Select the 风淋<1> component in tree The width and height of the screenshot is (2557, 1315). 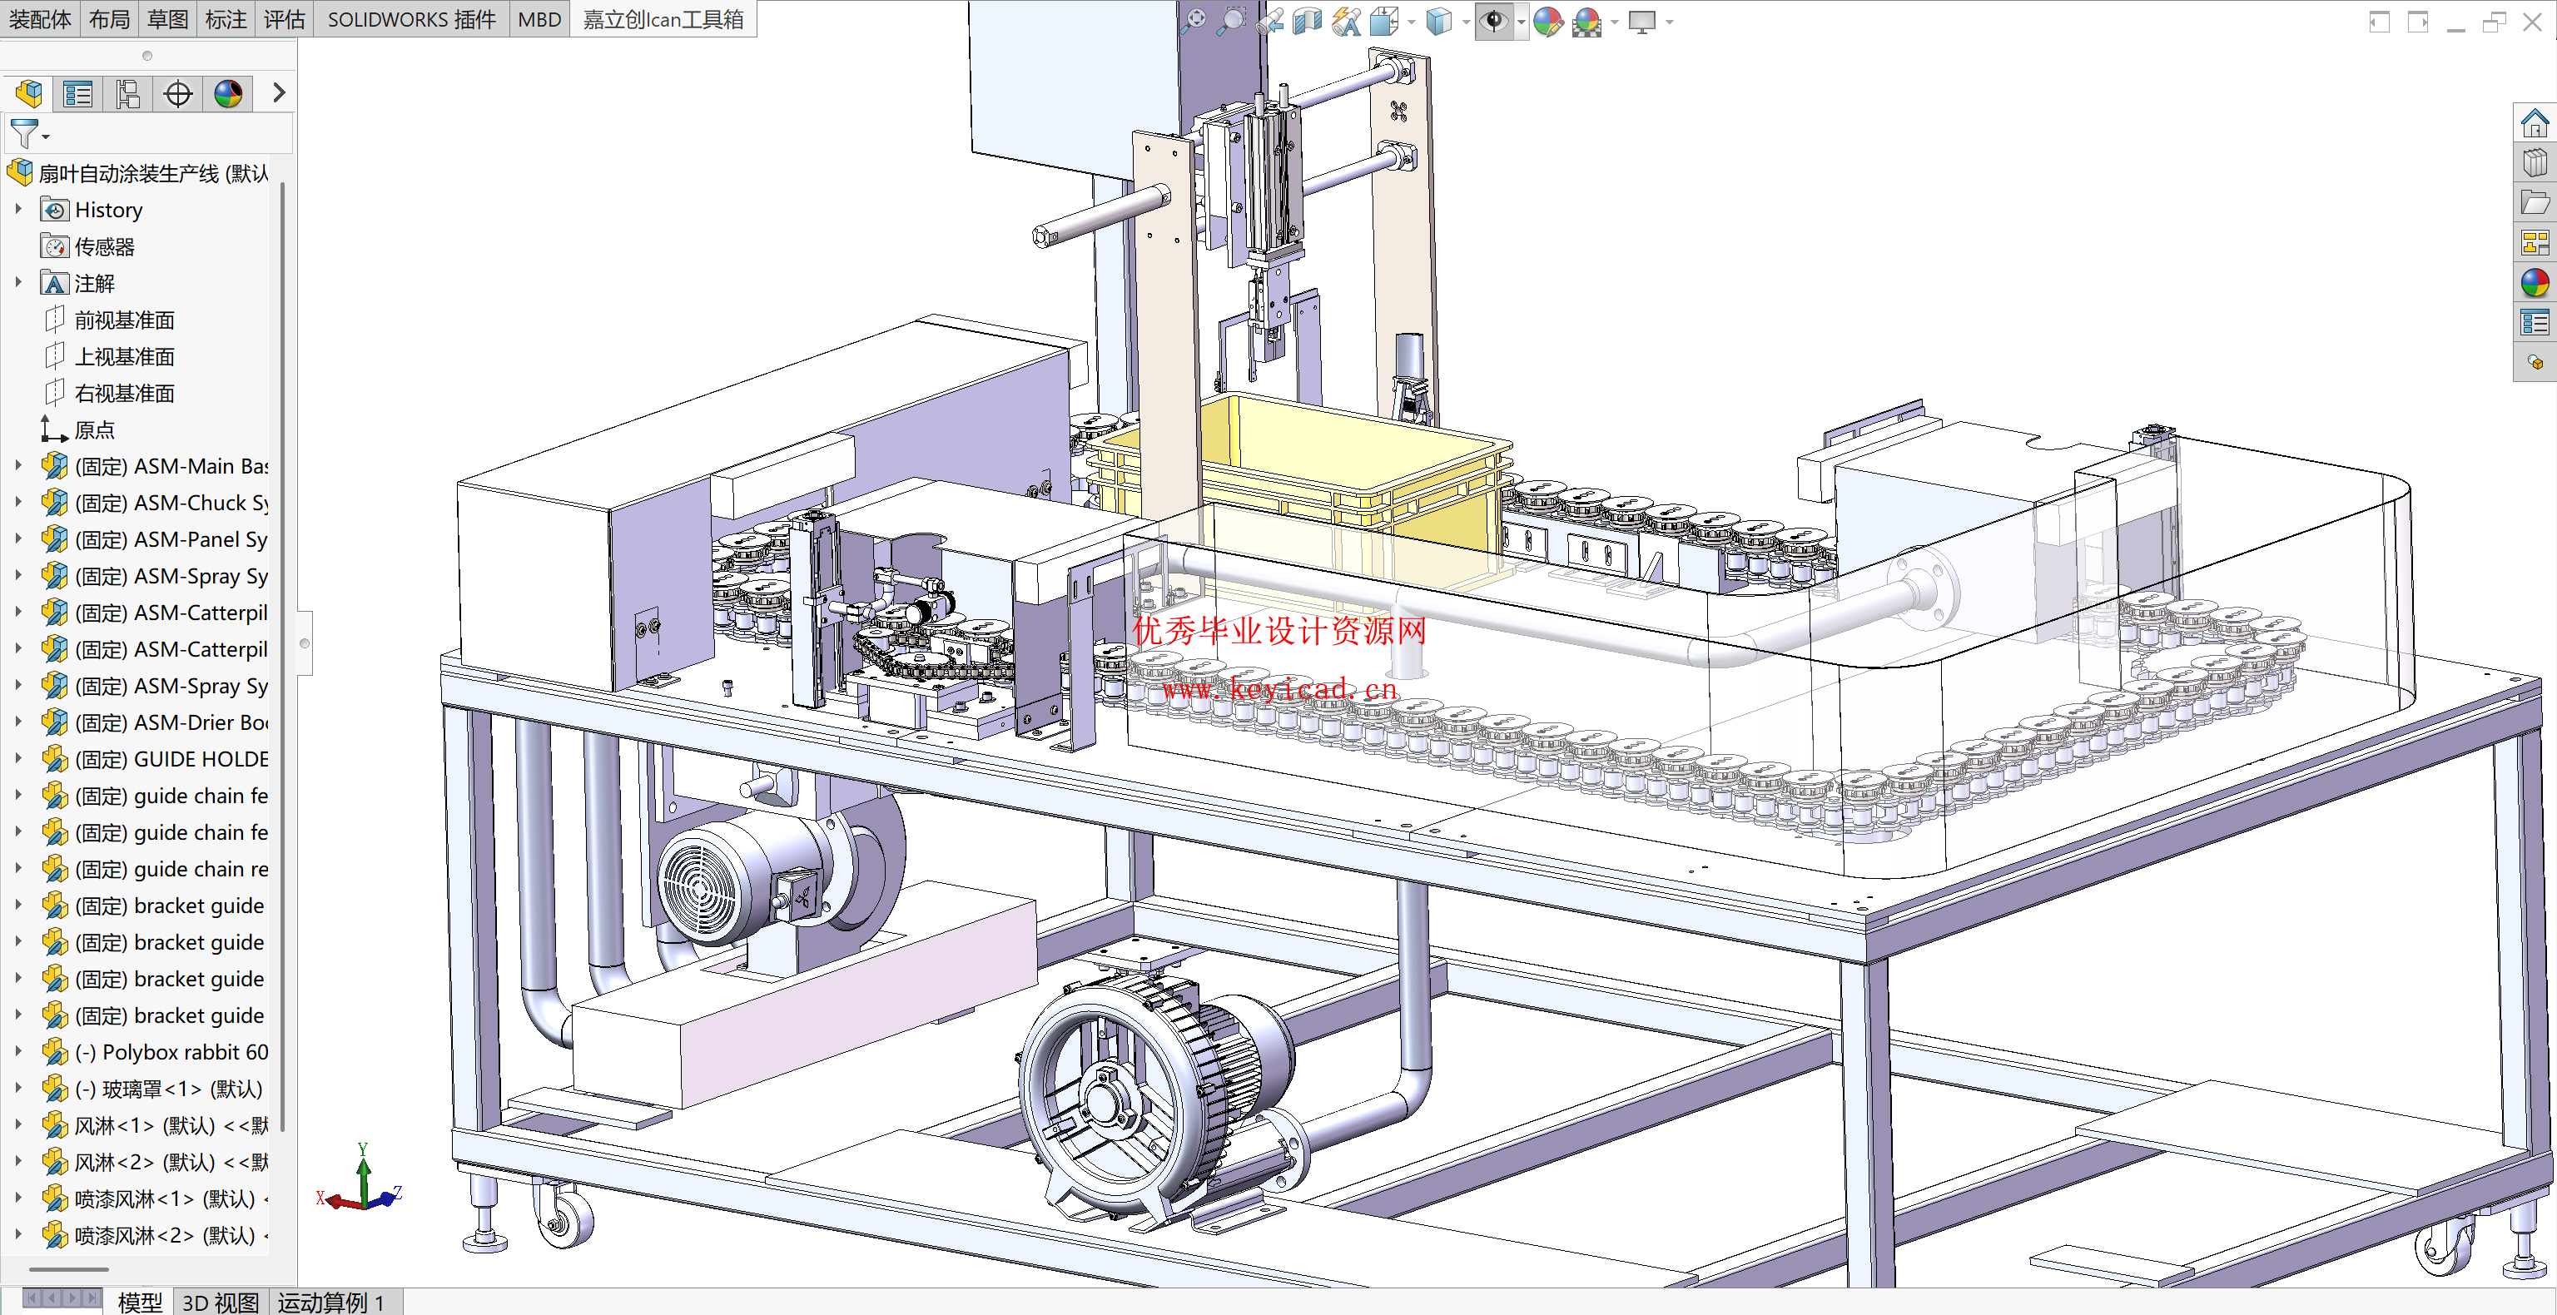(x=154, y=1125)
